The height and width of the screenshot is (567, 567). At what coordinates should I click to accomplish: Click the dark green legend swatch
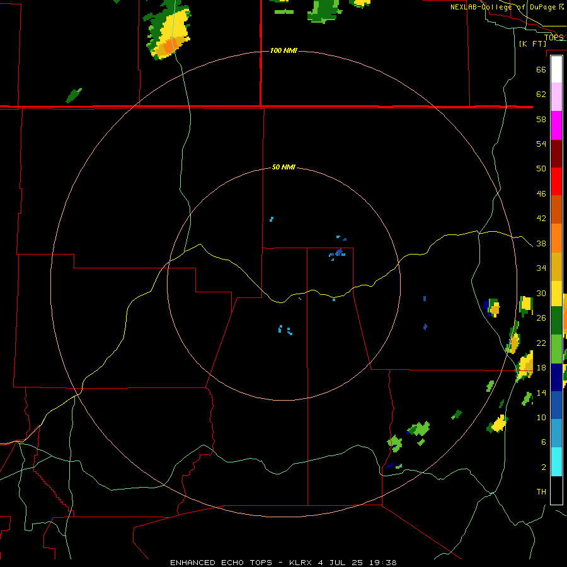pos(556,321)
